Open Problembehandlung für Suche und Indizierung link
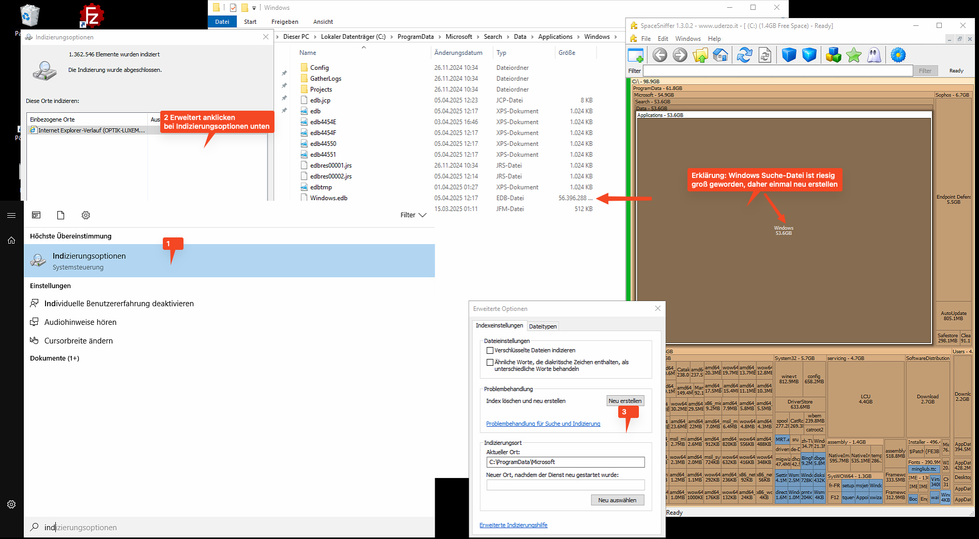This screenshot has height=539, width=979. click(543, 424)
